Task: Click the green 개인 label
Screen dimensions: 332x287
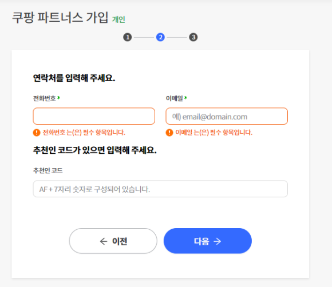Action: 118,19
